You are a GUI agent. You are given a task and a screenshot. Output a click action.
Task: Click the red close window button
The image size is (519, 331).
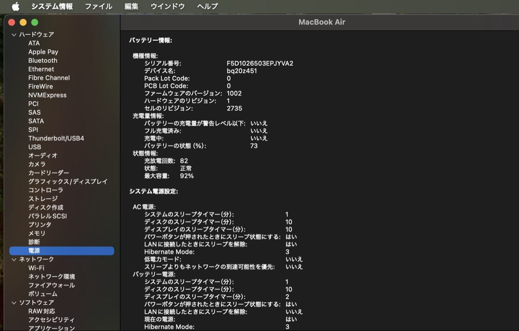pyautogui.click(x=12, y=22)
